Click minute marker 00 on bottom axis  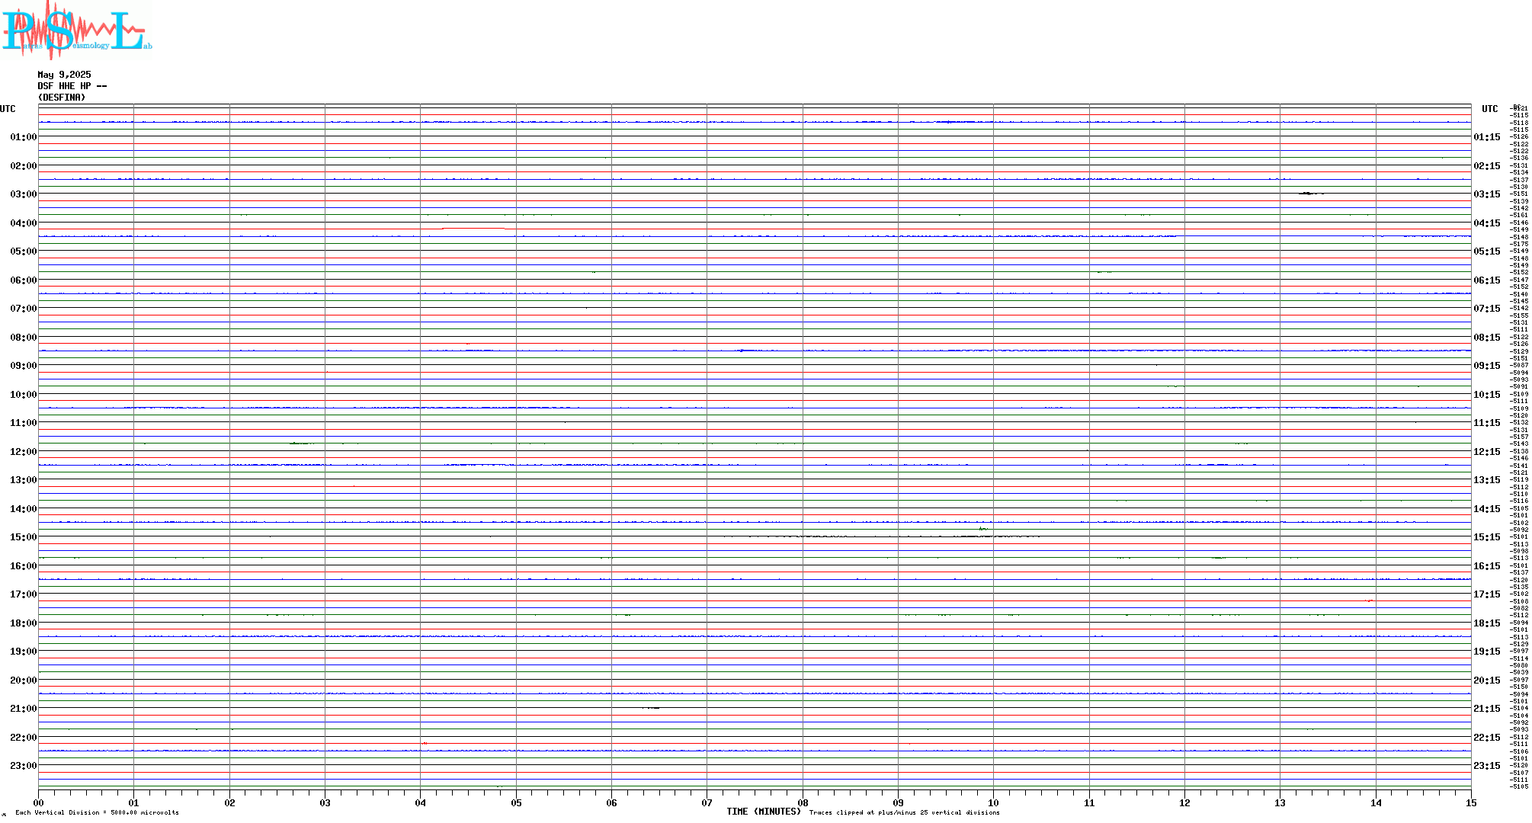38,802
